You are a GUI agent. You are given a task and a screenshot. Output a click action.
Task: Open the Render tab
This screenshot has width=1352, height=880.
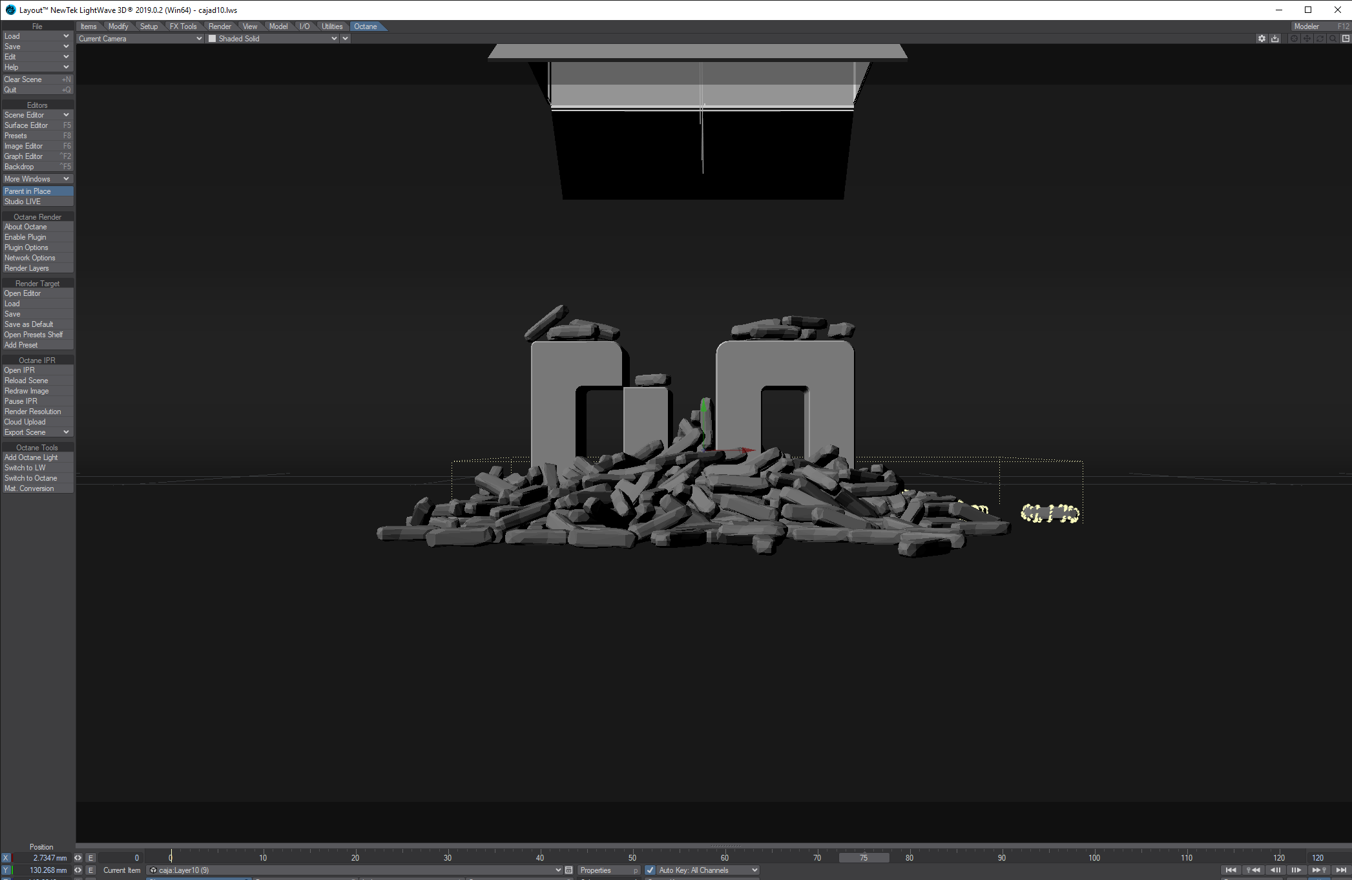point(220,26)
